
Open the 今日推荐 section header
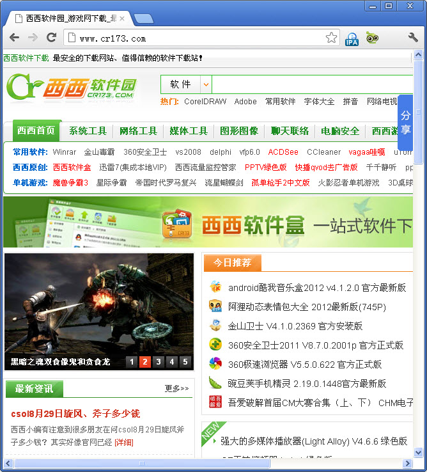tap(232, 263)
